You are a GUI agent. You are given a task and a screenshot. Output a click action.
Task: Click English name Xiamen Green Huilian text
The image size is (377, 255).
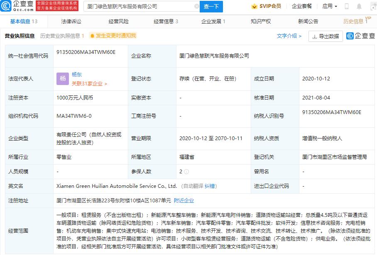coord(117,186)
